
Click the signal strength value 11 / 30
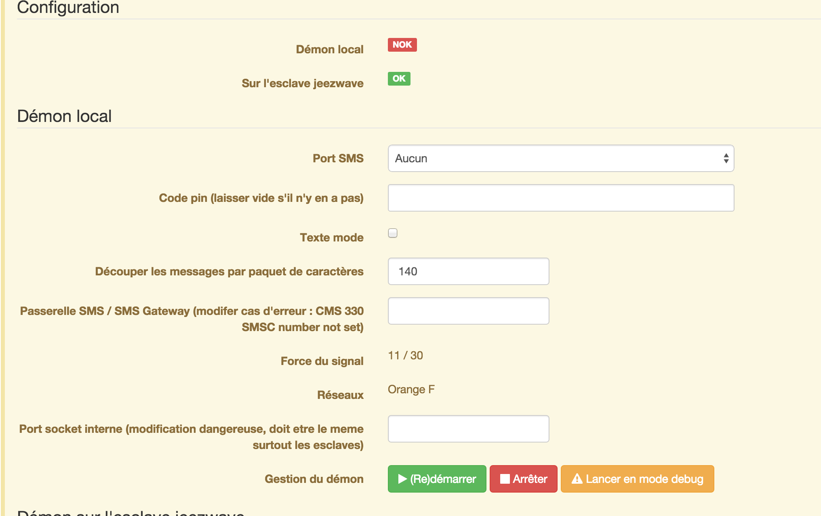(405, 355)
